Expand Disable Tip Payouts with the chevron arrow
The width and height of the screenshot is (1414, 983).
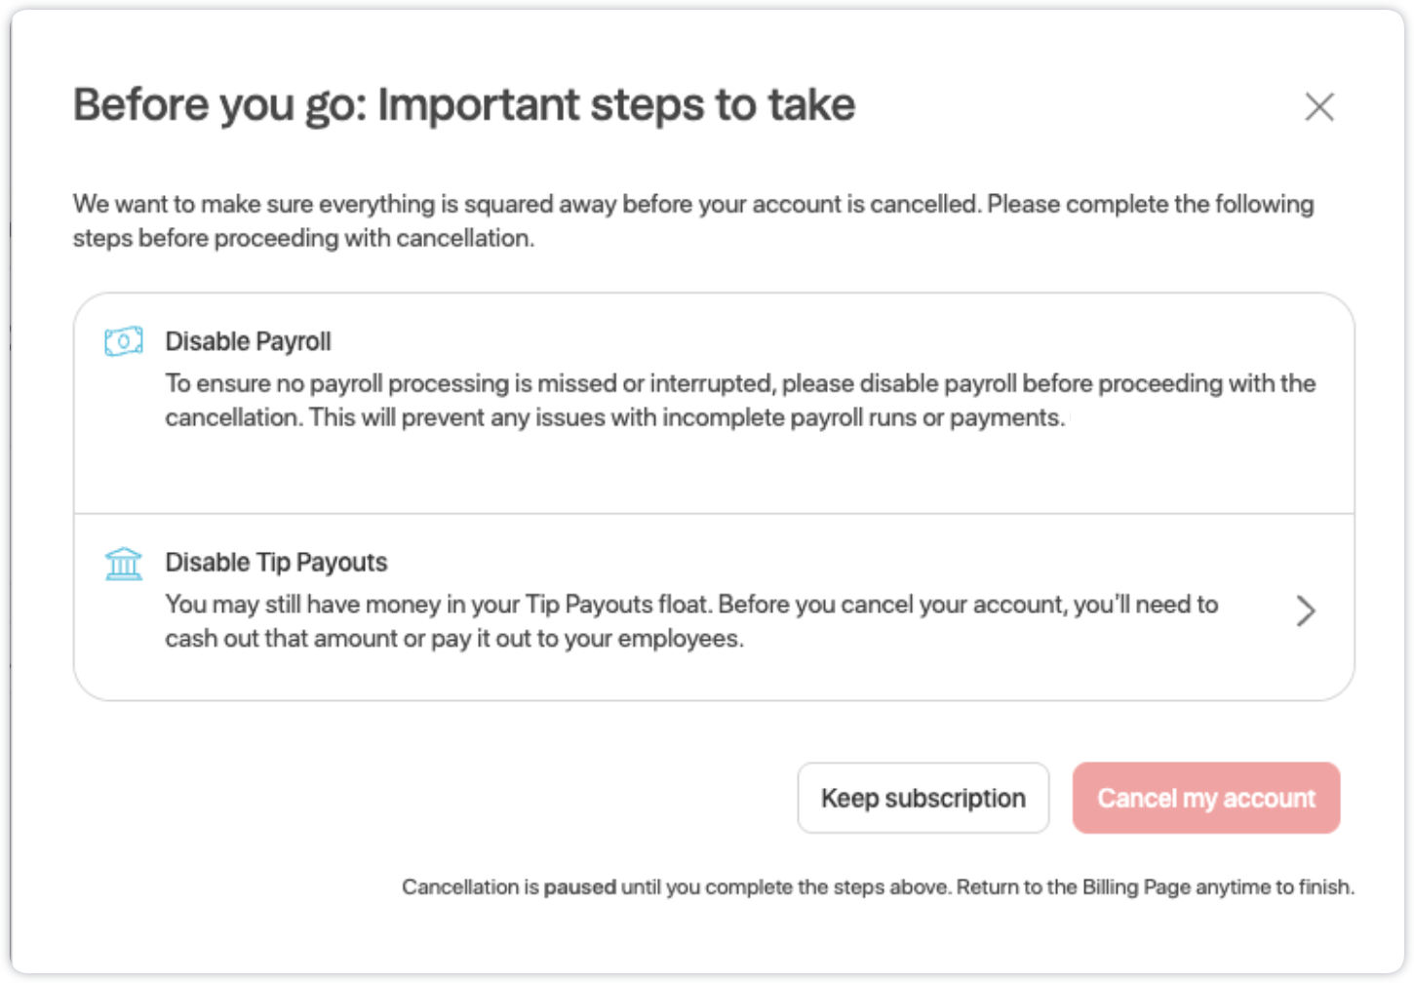point(1306,610)
